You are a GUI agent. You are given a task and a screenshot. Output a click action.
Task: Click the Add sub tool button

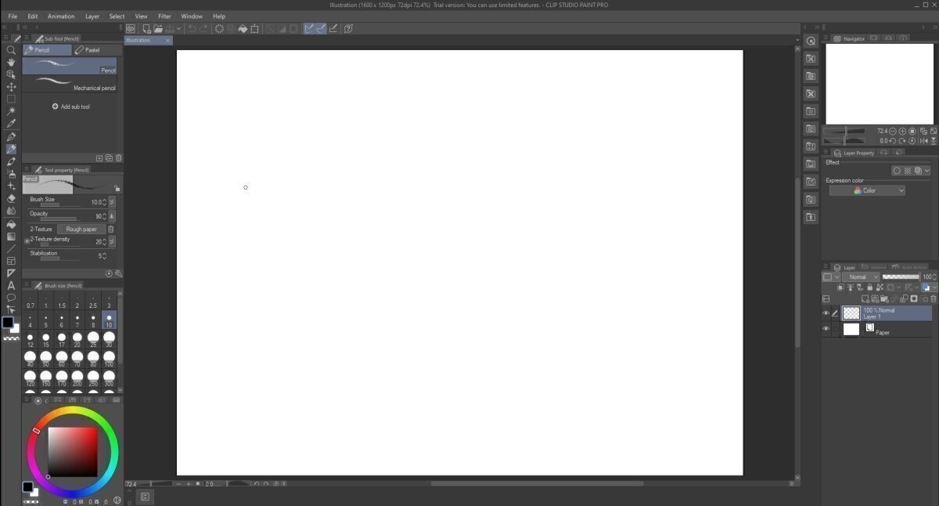coord(70,107)
